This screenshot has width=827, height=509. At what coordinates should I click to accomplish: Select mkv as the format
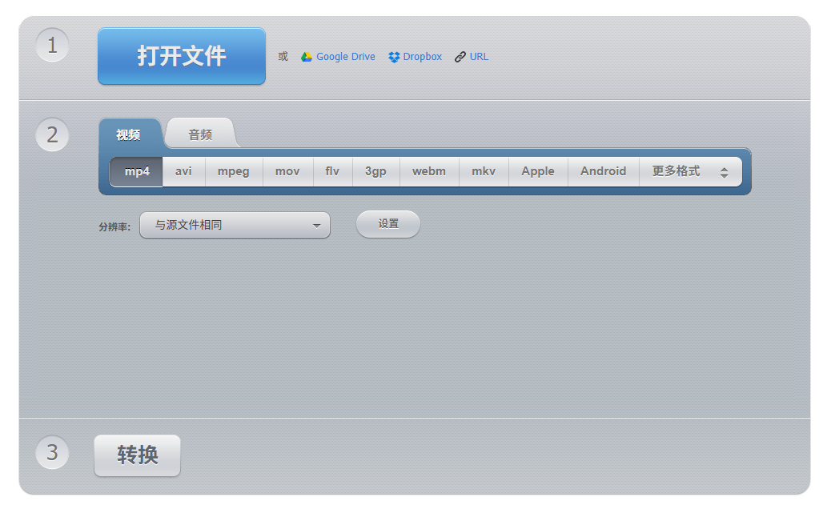[483, 170]
